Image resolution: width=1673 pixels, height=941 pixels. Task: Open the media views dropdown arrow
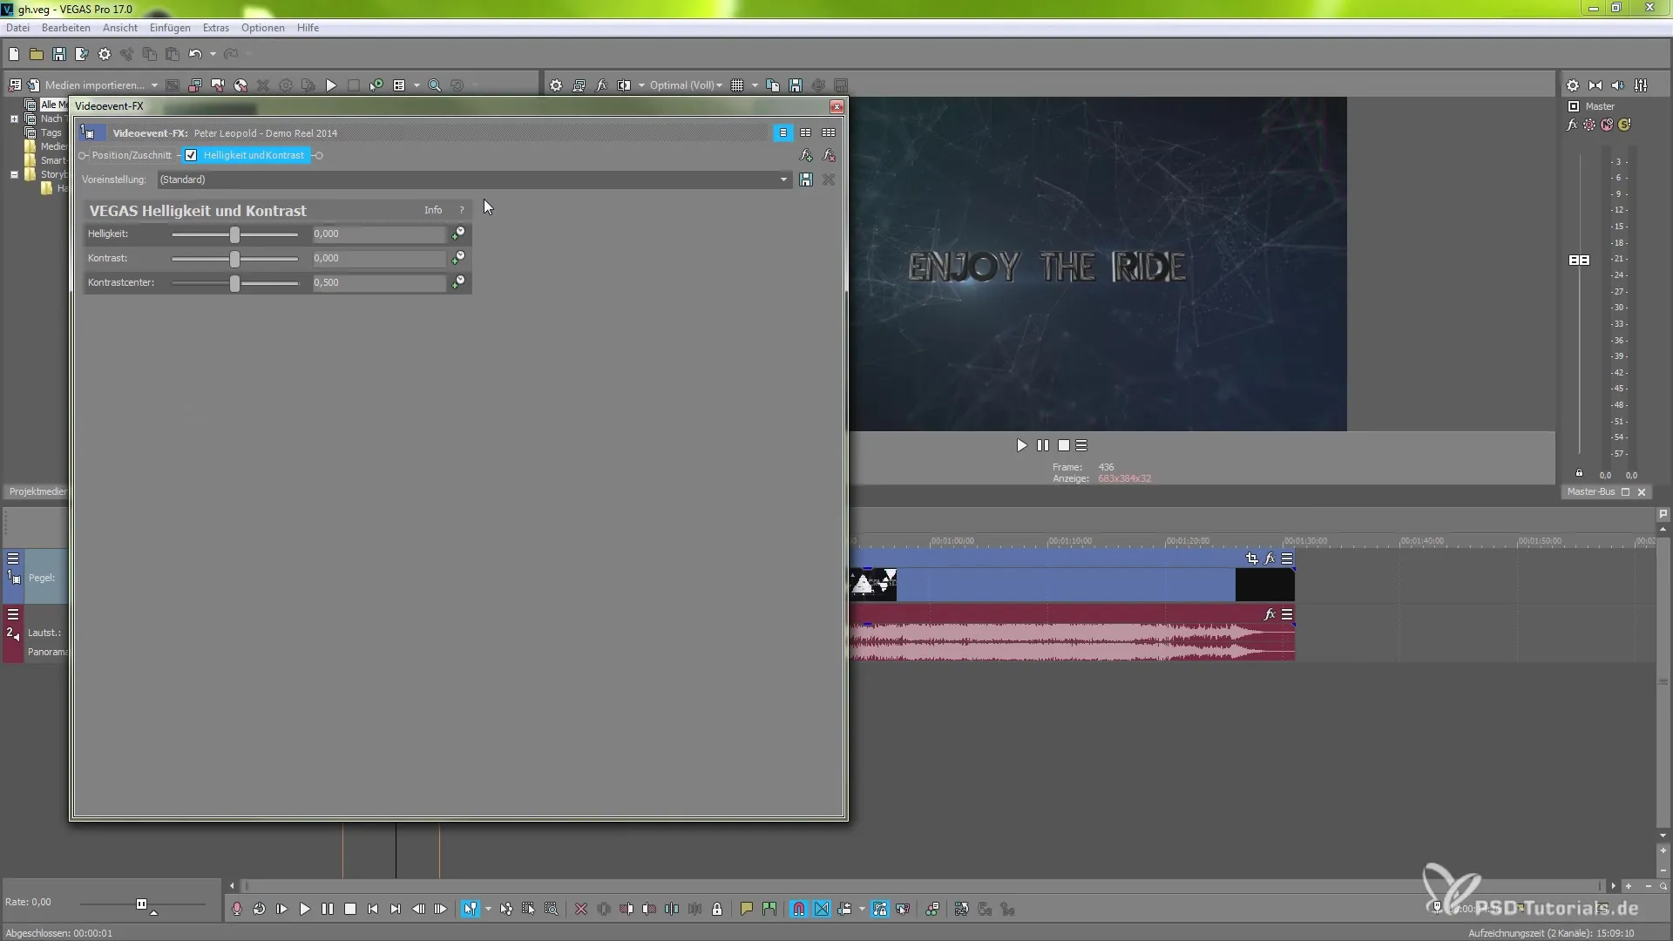tap(417, 85)
